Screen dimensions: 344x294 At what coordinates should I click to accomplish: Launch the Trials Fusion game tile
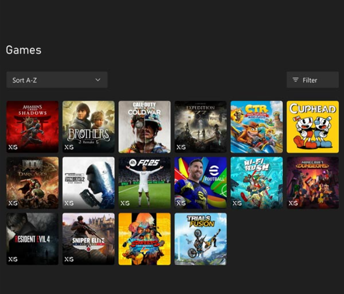tap(200, 239)
